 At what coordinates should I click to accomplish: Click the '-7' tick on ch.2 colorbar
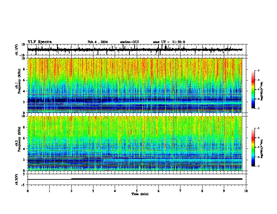tap(258, 166)
